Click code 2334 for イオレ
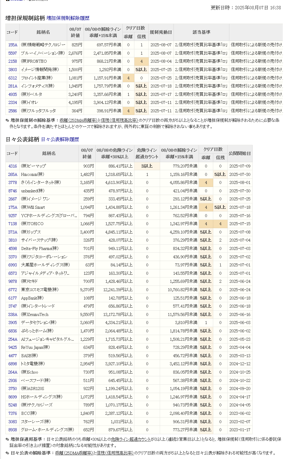The image size is (284, 459). pyautogui.click(x=13, y=102)
